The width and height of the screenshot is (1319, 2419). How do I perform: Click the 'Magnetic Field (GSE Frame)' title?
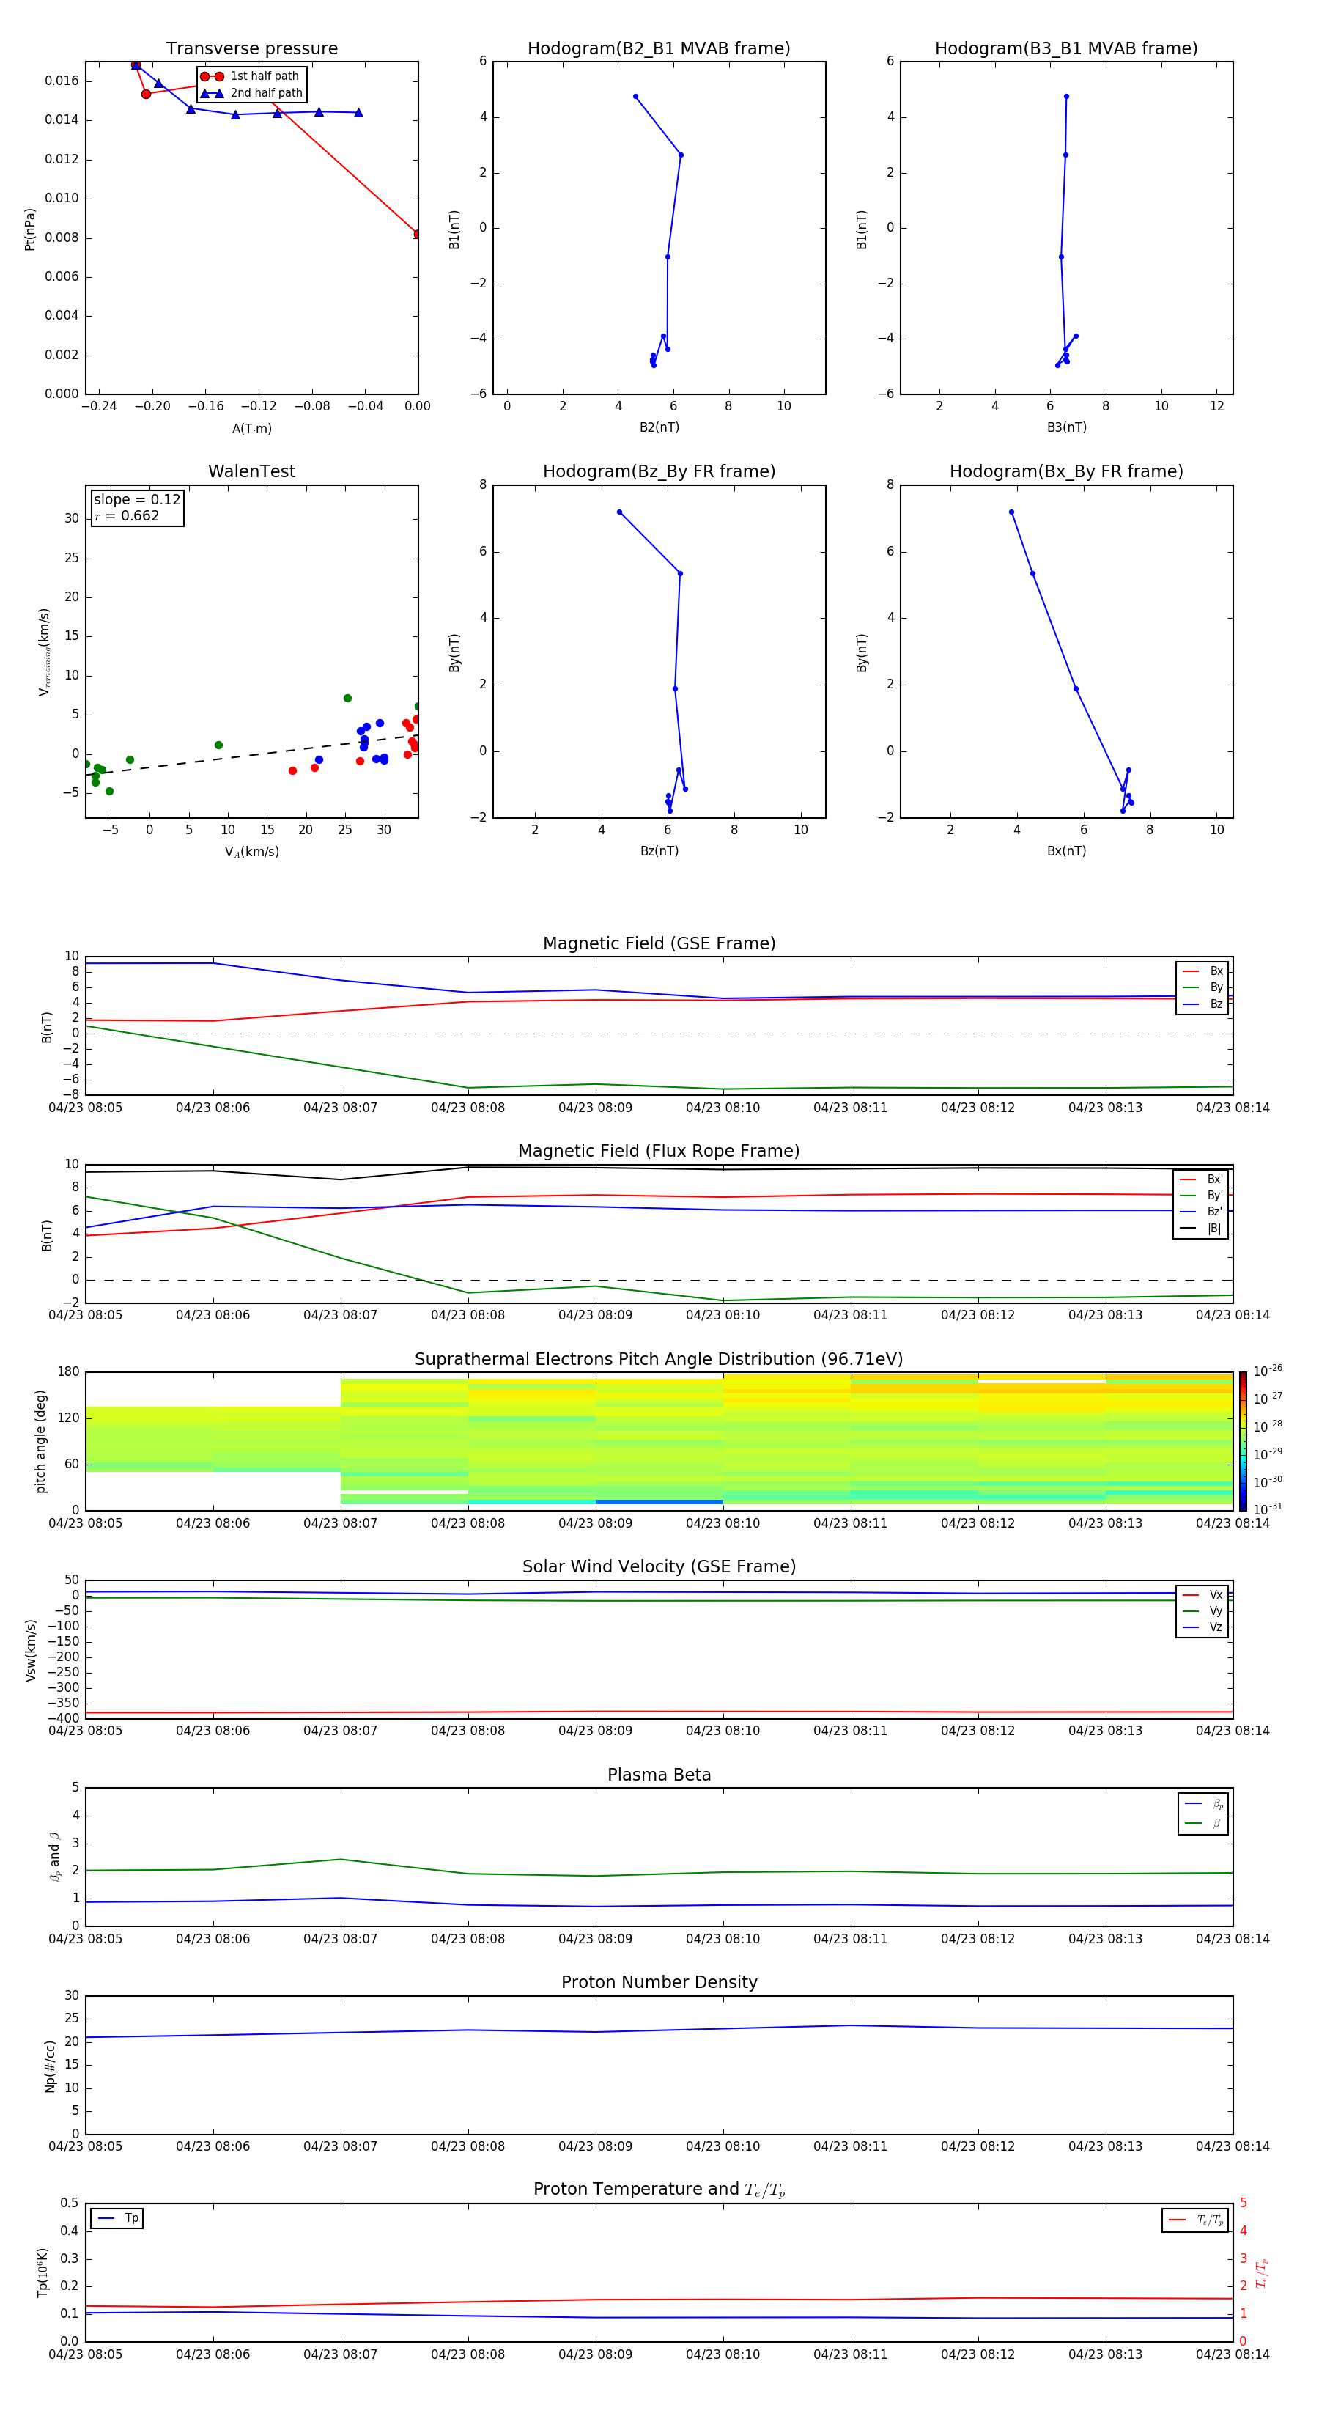(x=659, y=943)
